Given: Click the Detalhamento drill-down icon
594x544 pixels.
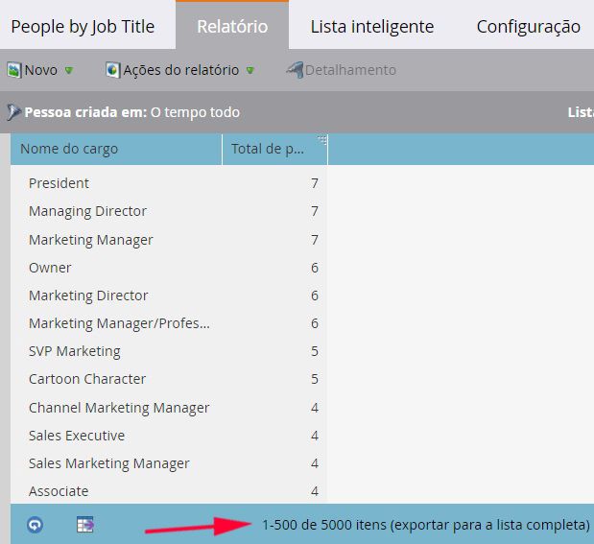Looking at the screenshot, I should pos(295,70).
